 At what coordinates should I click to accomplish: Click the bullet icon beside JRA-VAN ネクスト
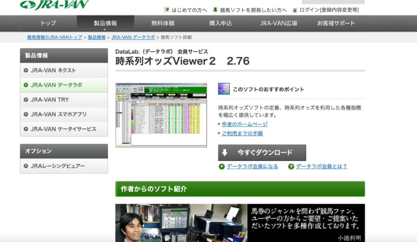26,70
